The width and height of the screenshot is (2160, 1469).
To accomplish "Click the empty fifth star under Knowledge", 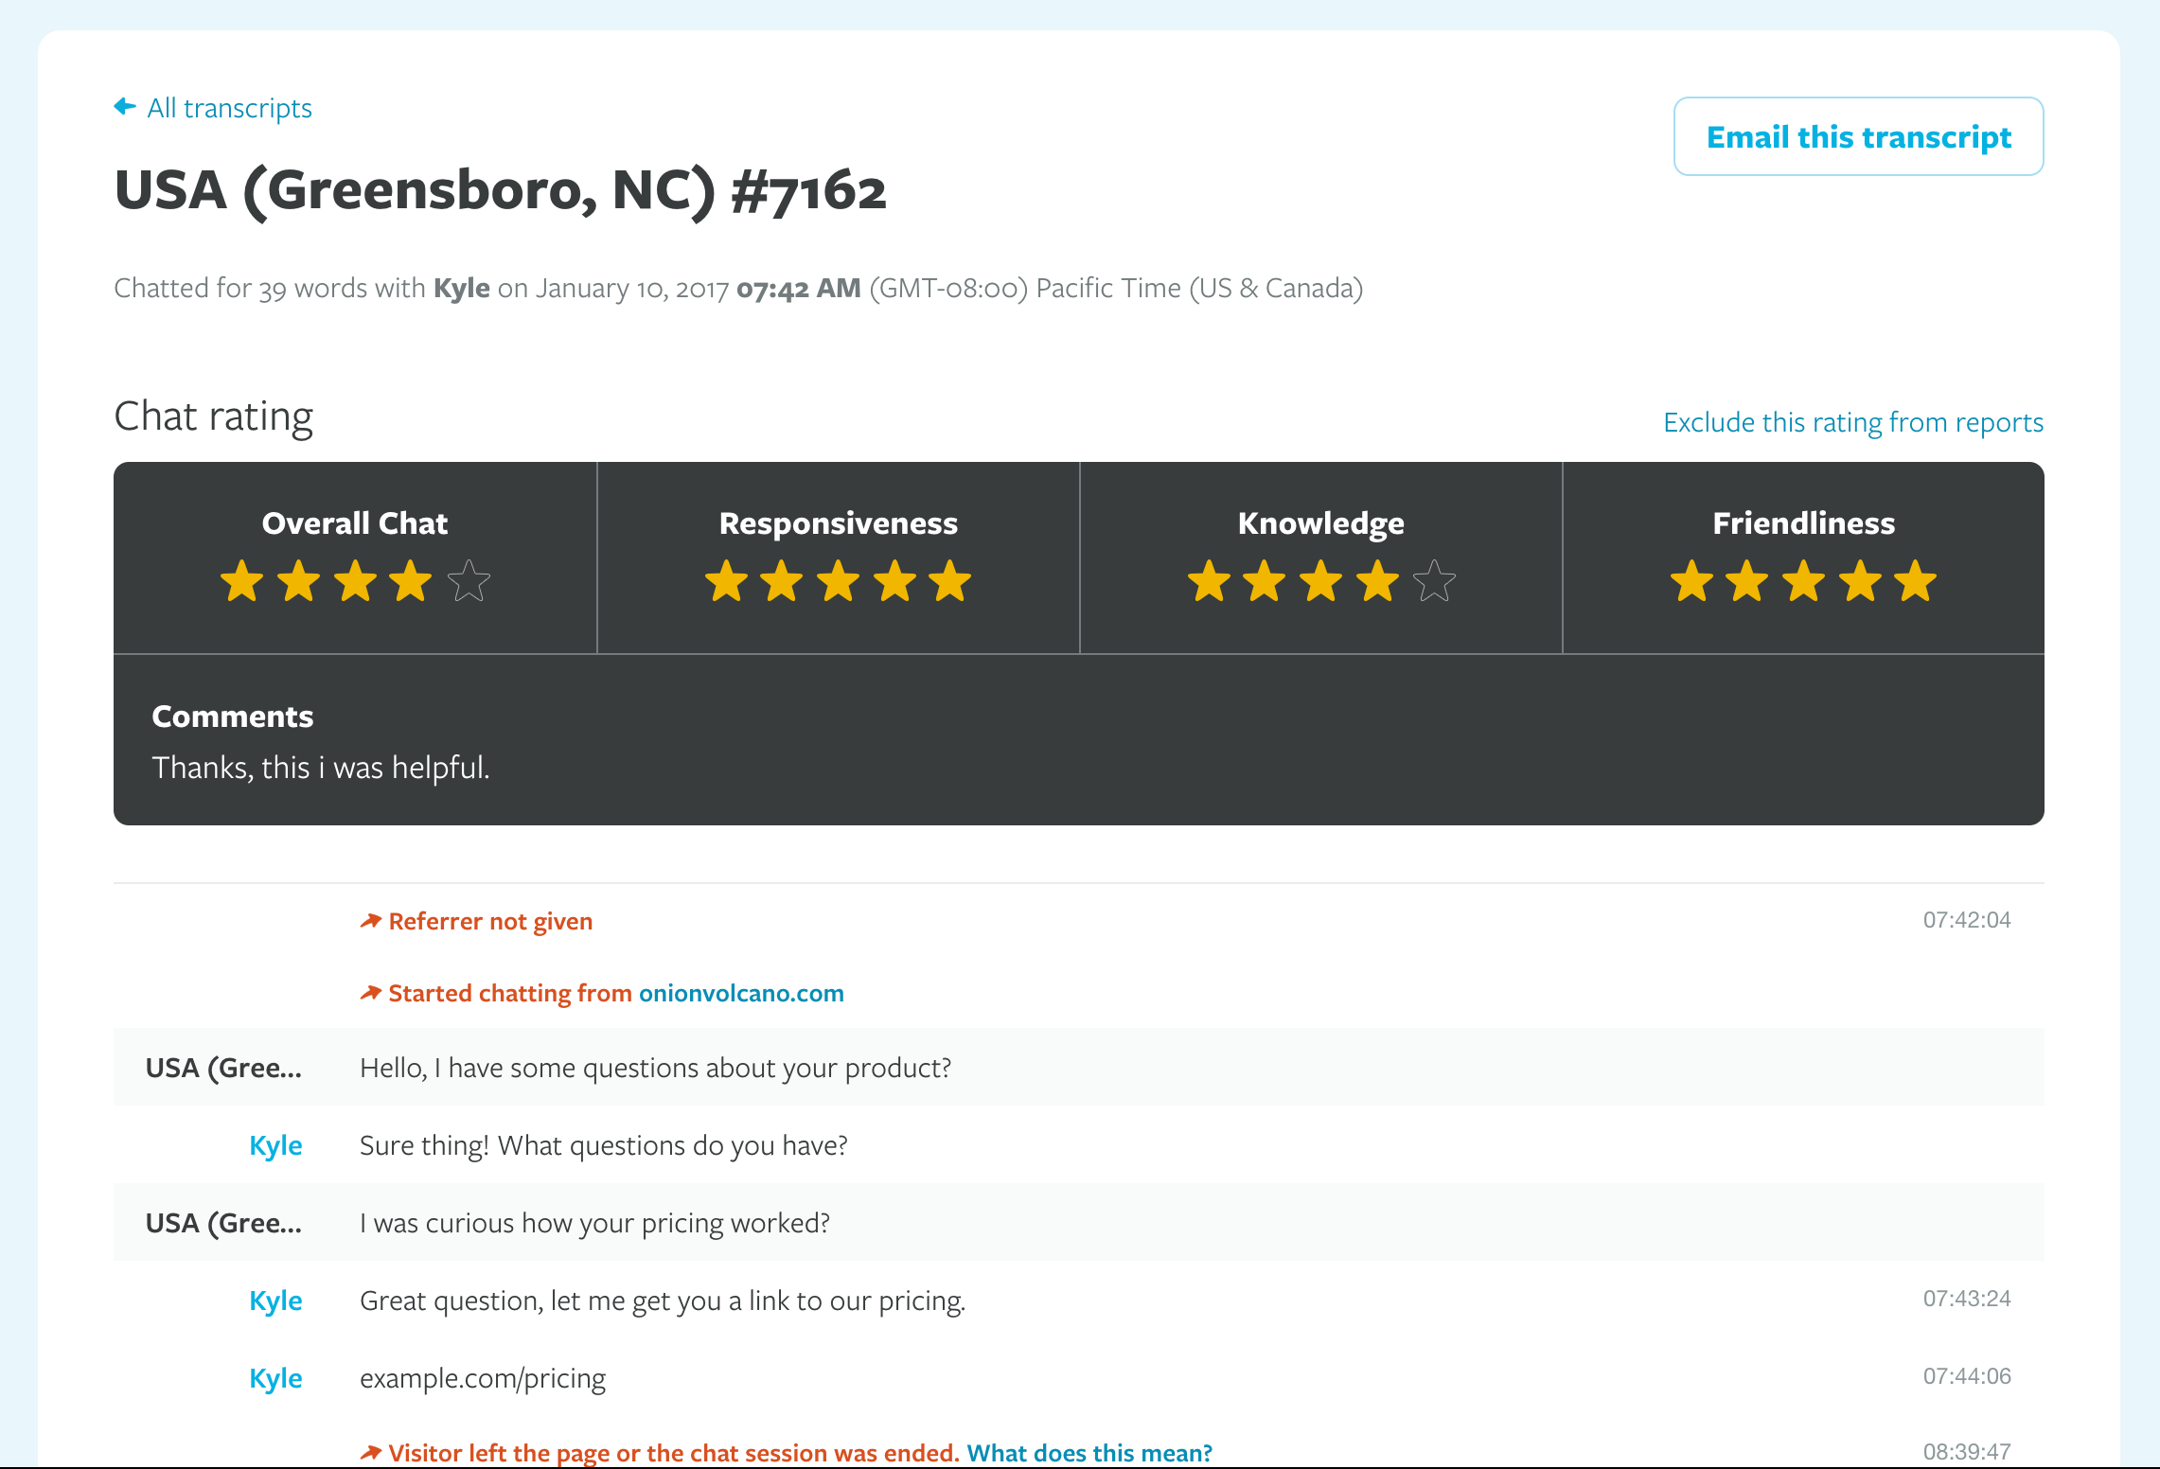I will point(1434,581).
